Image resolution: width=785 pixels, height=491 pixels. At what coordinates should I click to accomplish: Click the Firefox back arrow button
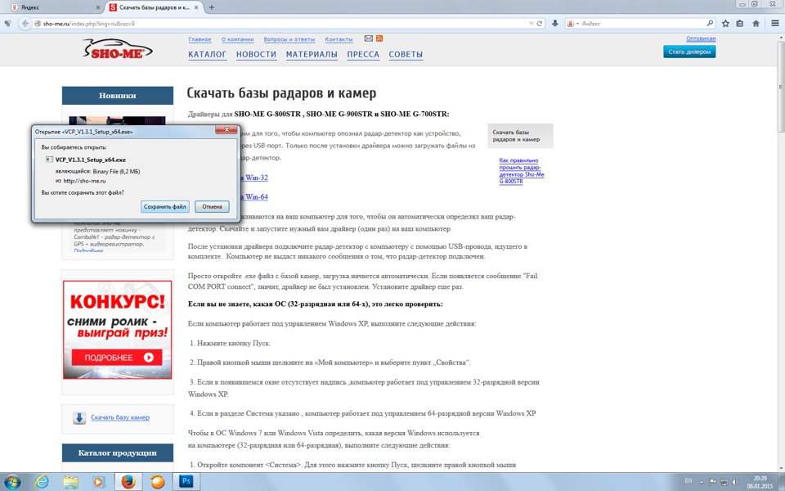pos(25,24)
